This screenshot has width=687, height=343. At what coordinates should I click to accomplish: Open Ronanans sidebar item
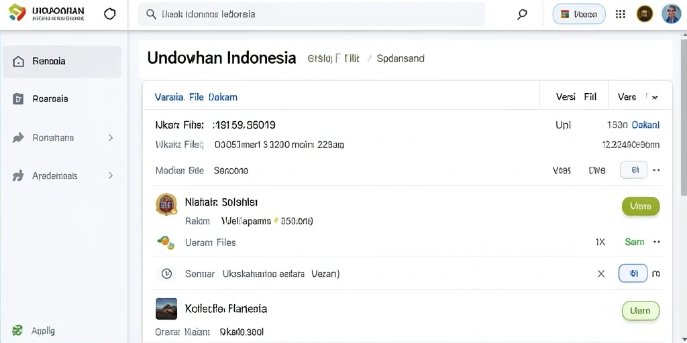point(62,138)
